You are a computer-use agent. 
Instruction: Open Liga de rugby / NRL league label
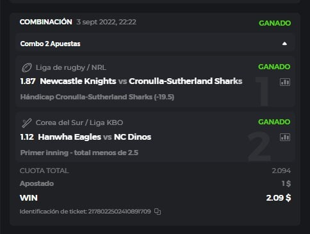[71, 67]
